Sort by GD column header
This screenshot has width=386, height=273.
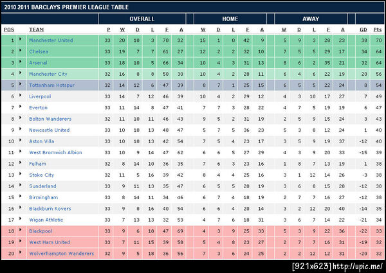[363, 30]
